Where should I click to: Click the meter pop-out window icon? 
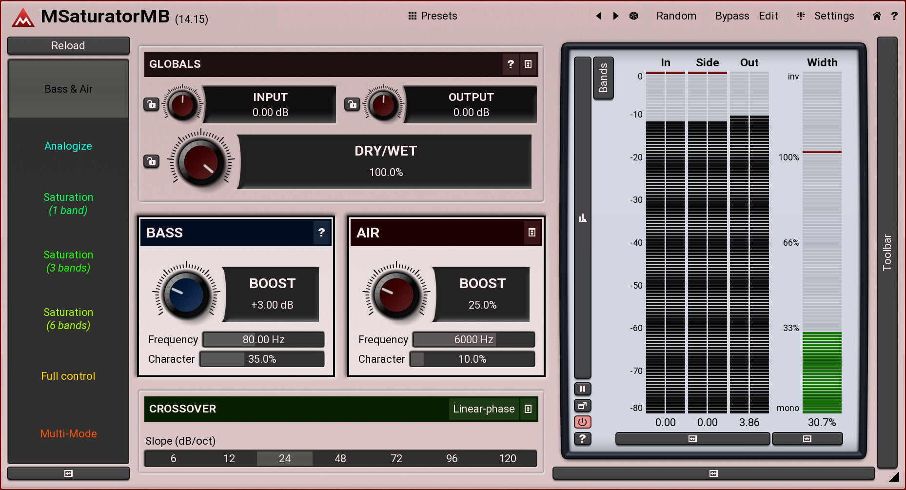click(582, 406)
